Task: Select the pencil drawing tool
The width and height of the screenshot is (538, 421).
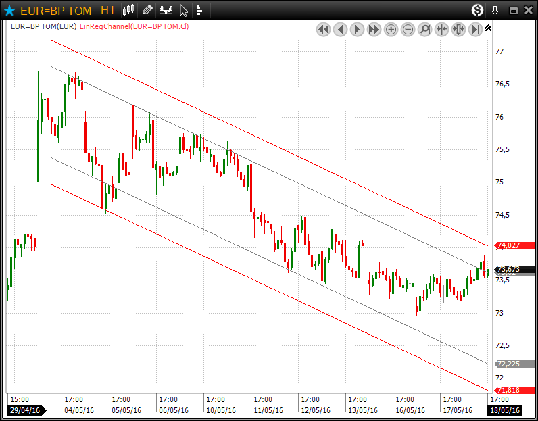Action: 148,10
